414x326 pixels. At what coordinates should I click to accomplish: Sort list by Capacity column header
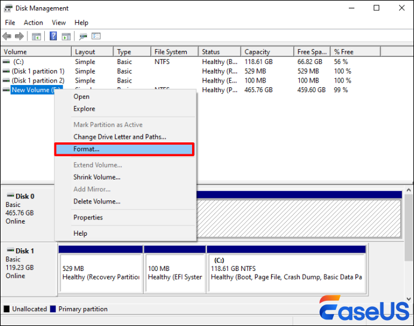[257, 52]
